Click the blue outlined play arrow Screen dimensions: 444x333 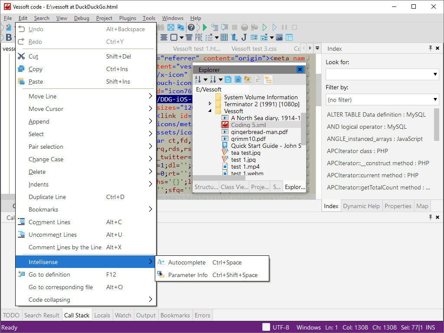[x=274, y=27]
